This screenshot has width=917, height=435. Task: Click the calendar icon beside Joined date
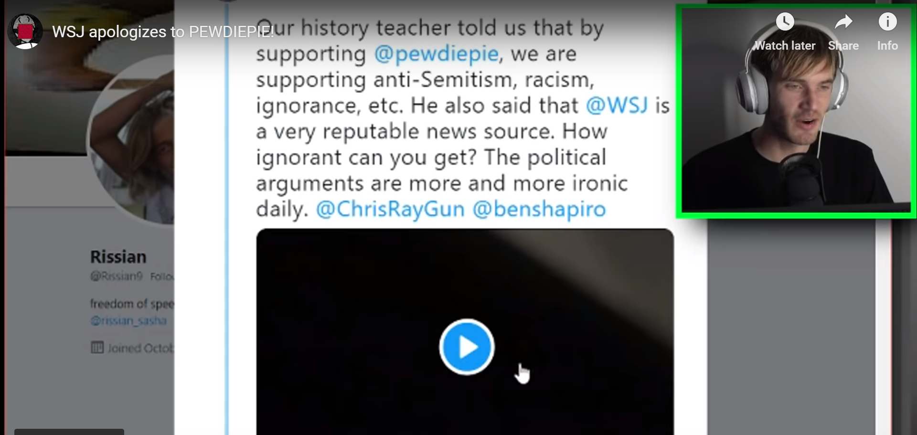pos(97,348)
